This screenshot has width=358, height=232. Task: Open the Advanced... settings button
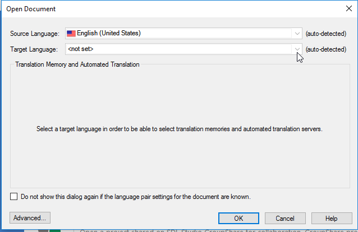coord(30,218)
